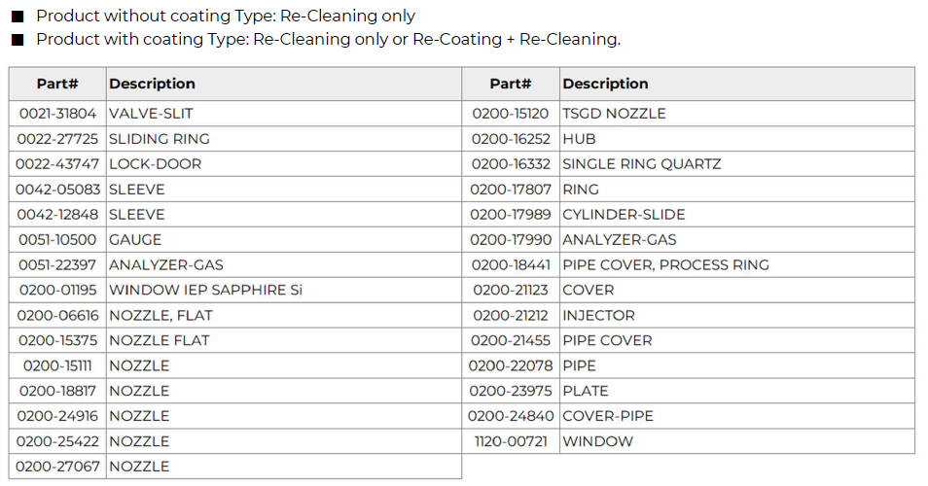Click part number 1120-00721
This screenshot has height=486, width=928.
[x=511, y=441]
